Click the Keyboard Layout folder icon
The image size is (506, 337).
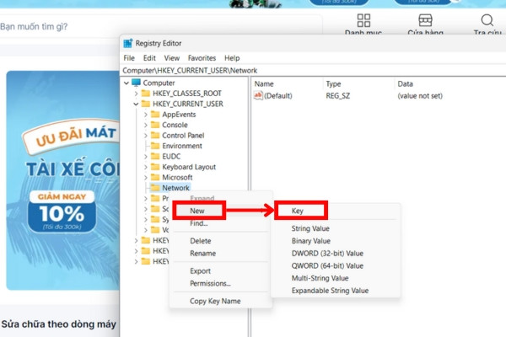155,167
